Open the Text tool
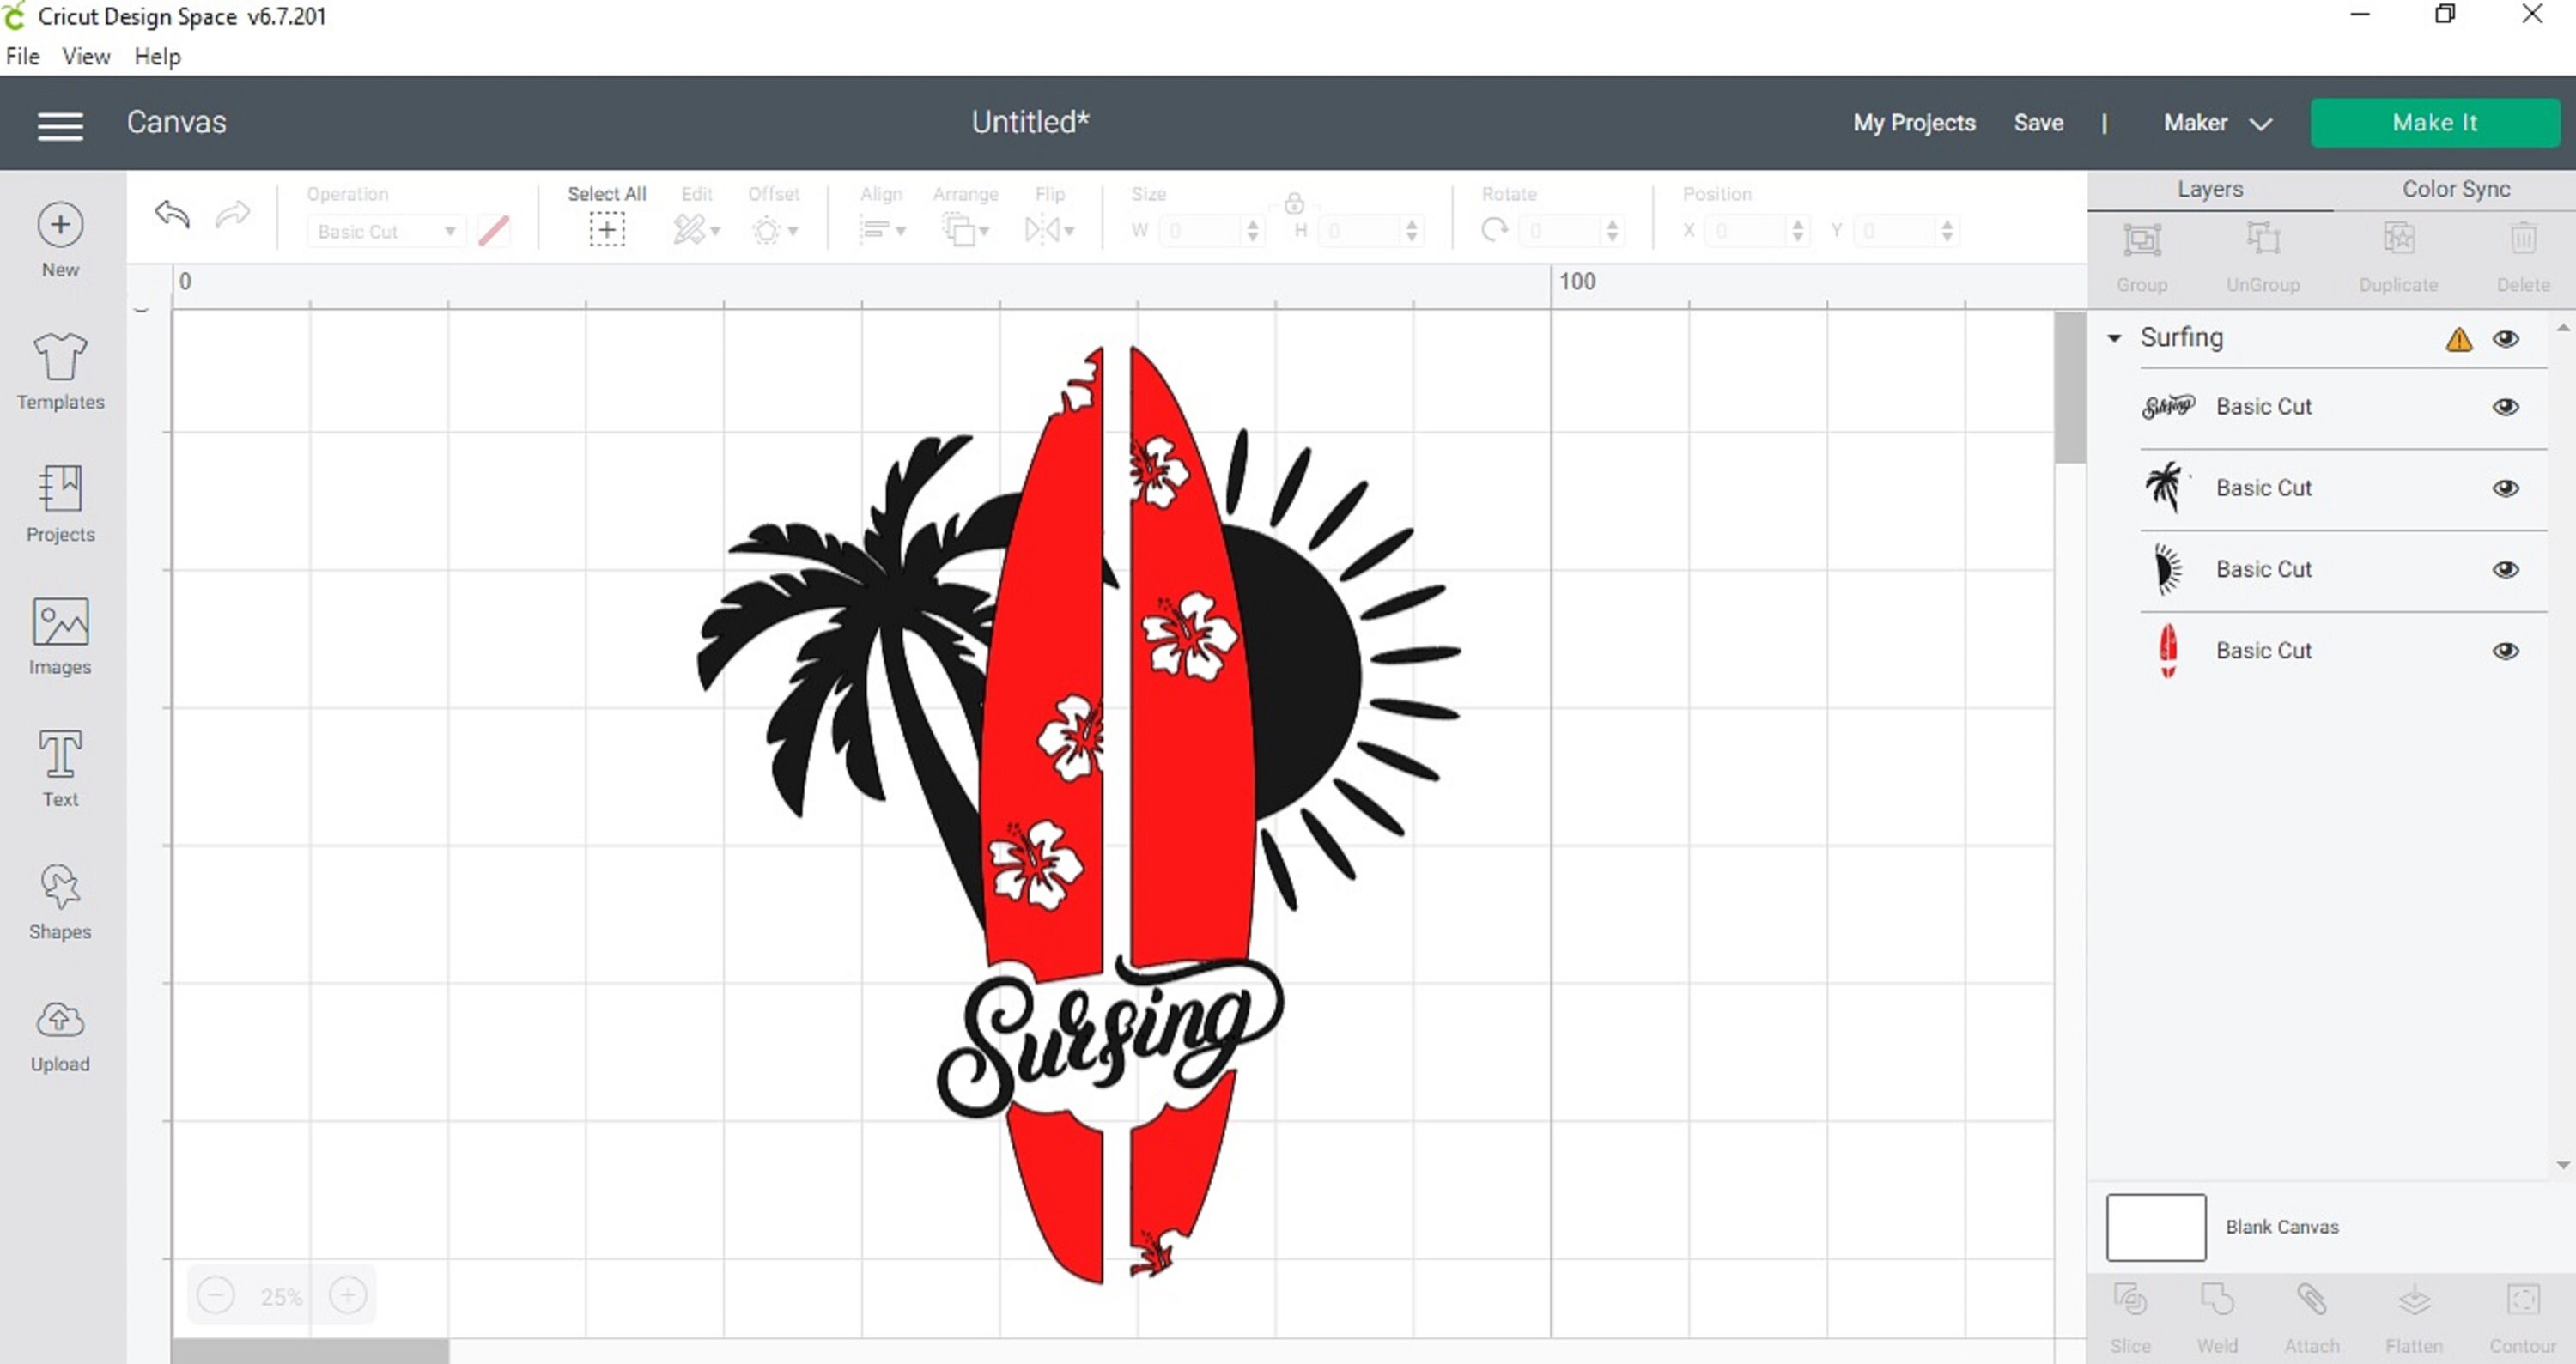This screenshot has height=1364, width=2576. pyautogui.click(x=59, y=768)
